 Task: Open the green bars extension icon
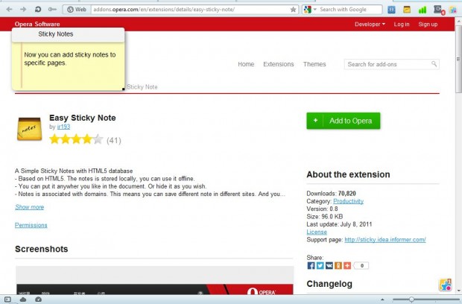click(x=423, y=10)
